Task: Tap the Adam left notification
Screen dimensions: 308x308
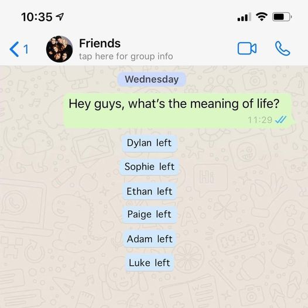Action: pos(149,239)
